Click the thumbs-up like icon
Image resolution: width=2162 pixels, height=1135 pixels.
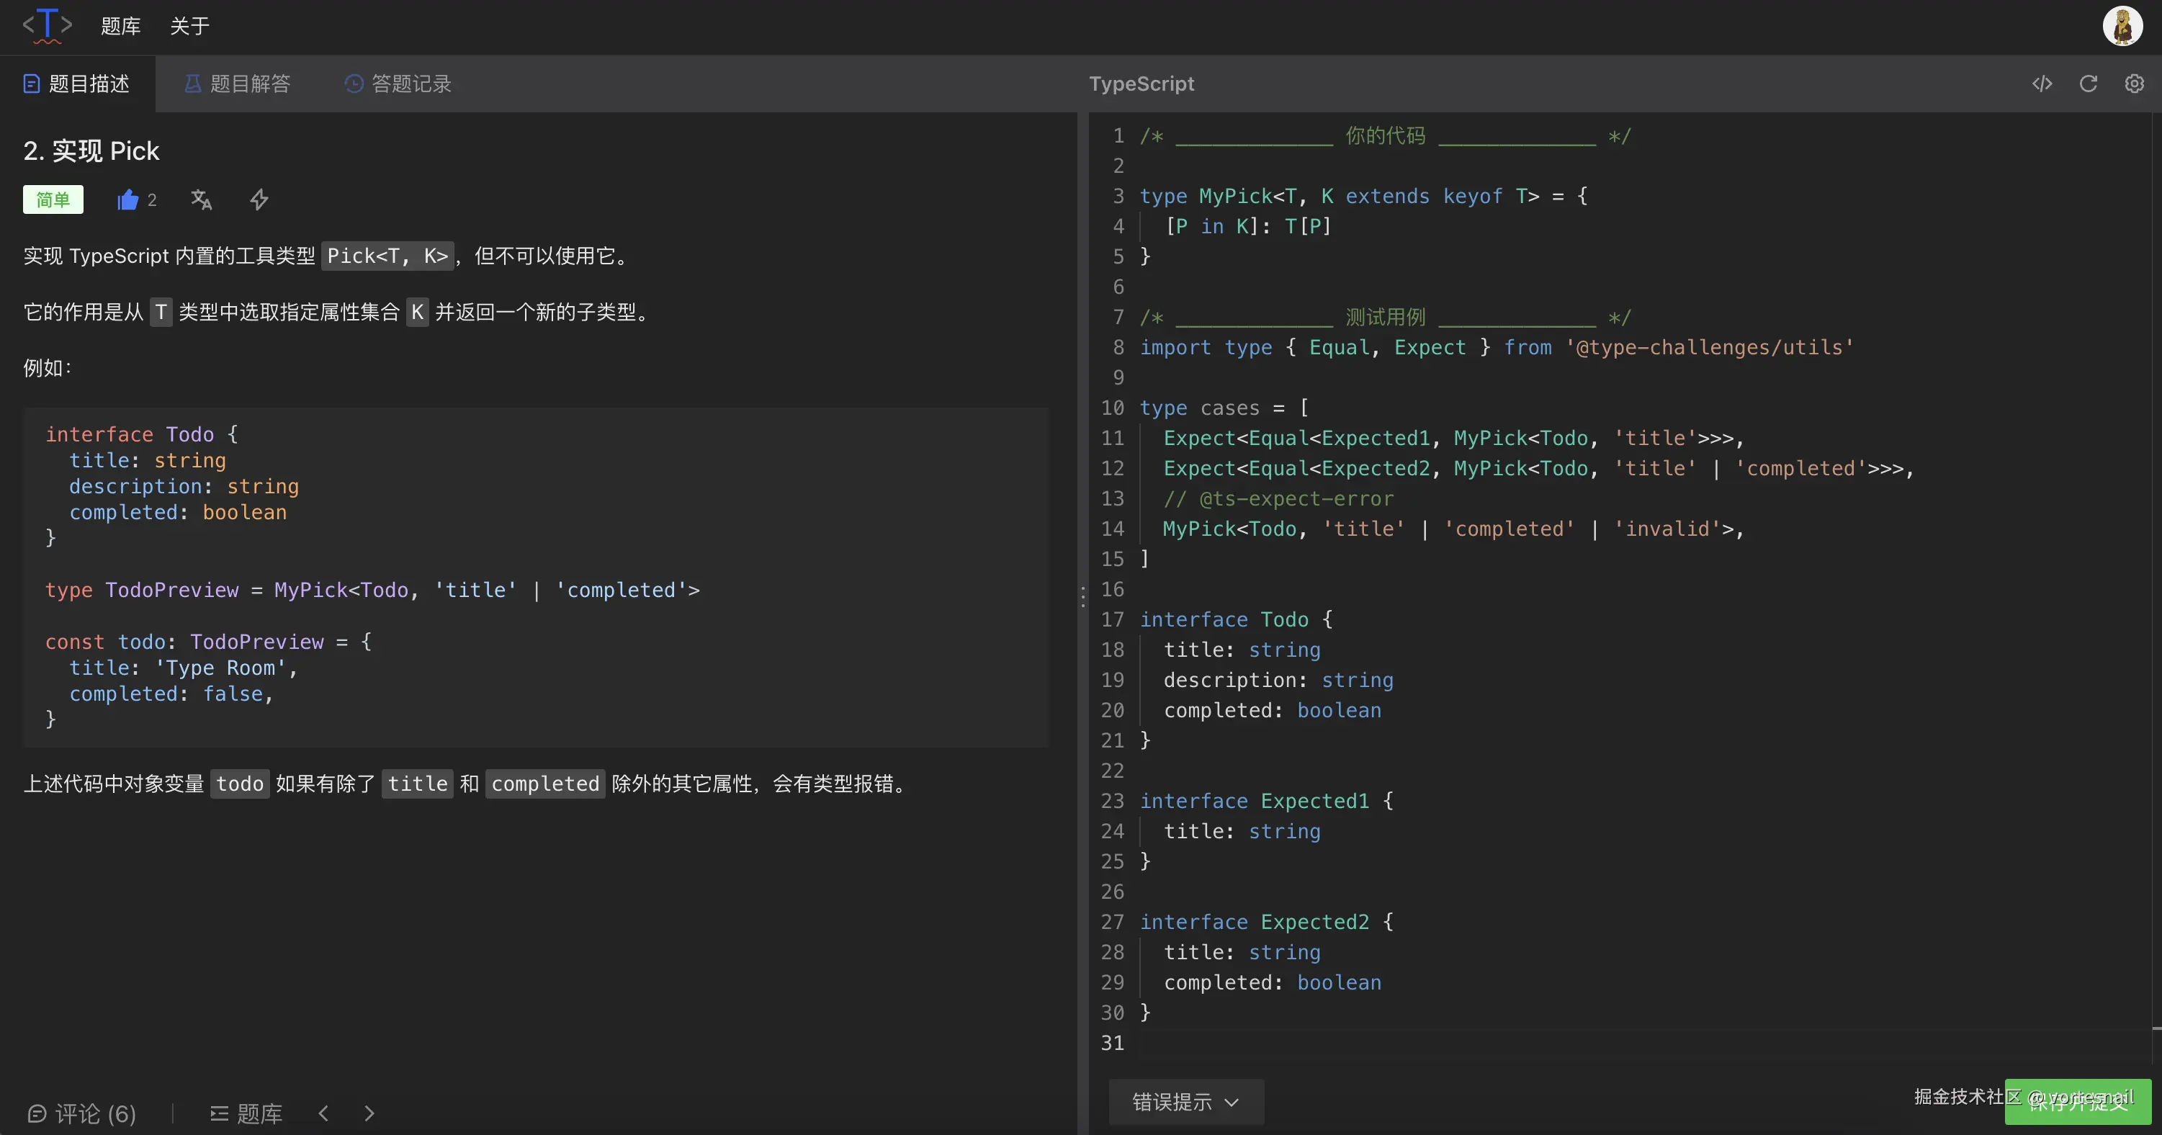point(127,199)
